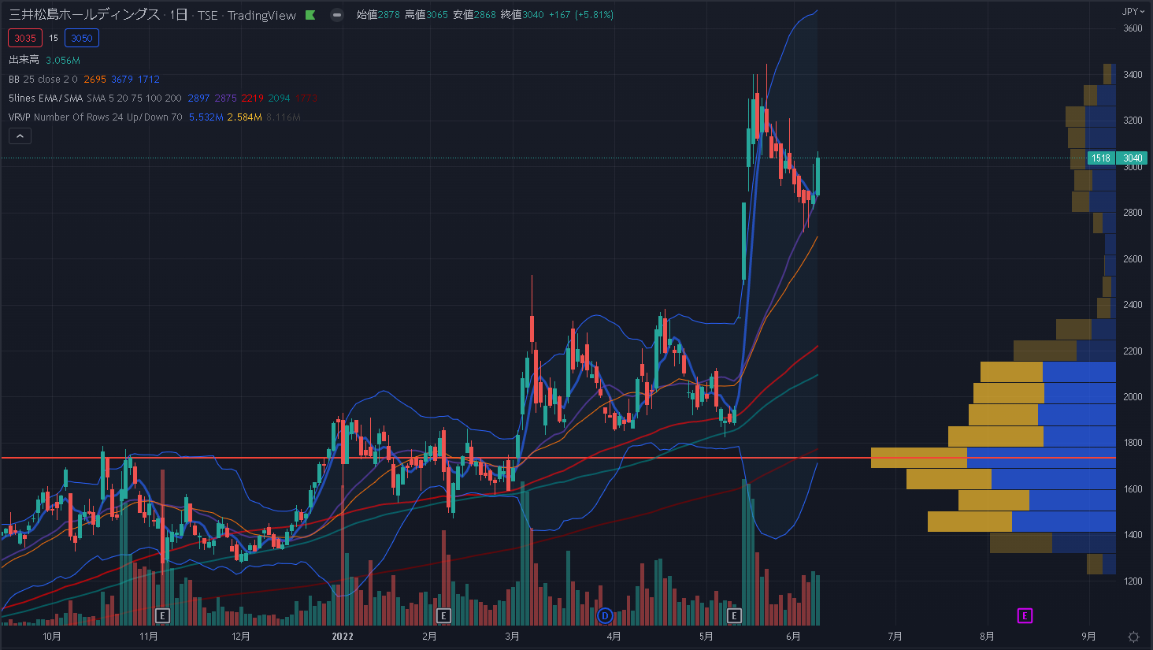Click the 1200 price axis label
The height and width of the screenshot is (650, 1153).
click(1133, 581)
